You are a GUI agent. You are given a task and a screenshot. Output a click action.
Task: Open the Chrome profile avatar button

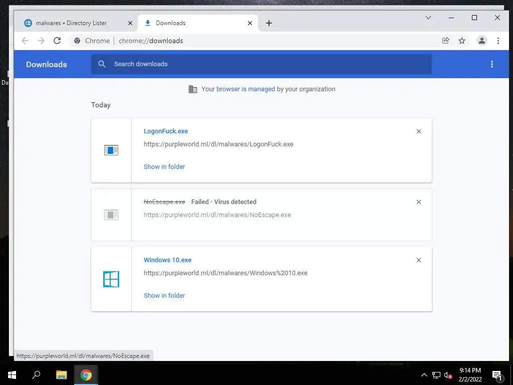[481, 41]
